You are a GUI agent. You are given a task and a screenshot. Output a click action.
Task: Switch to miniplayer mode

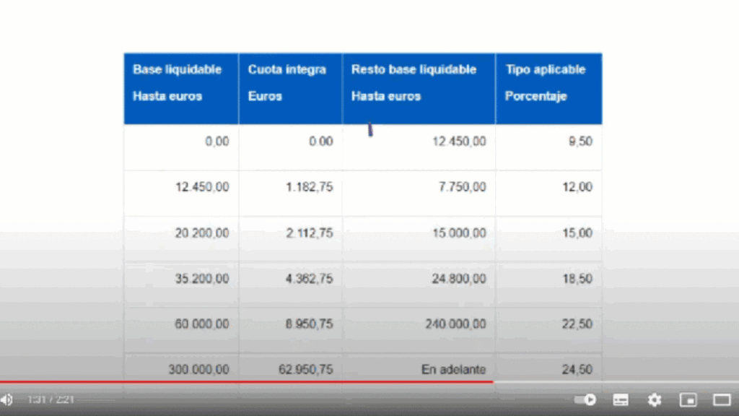pyautogui.click(x=688, y=400)
